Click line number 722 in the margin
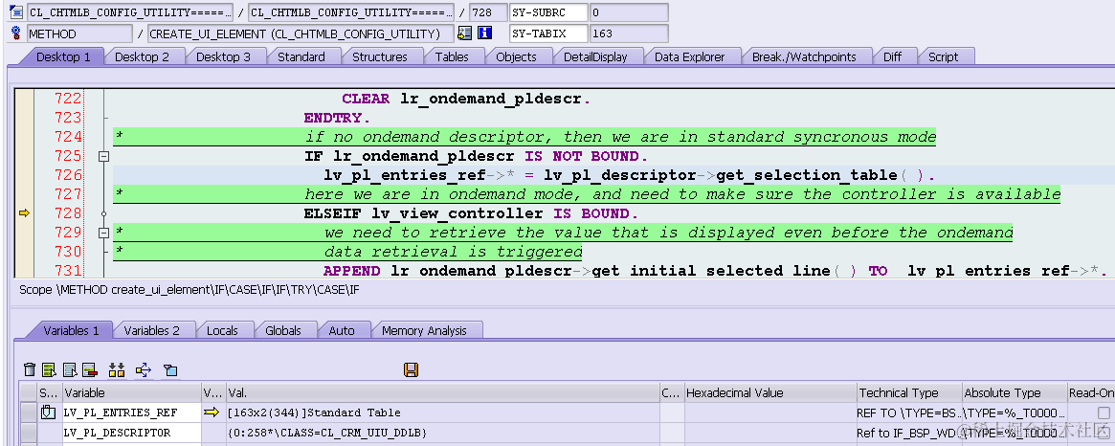 [x=68, y=99]
